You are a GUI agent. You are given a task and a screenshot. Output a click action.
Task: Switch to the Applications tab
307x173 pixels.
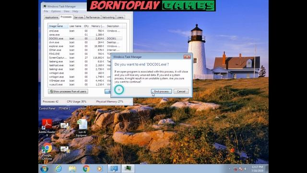point(51,17)
